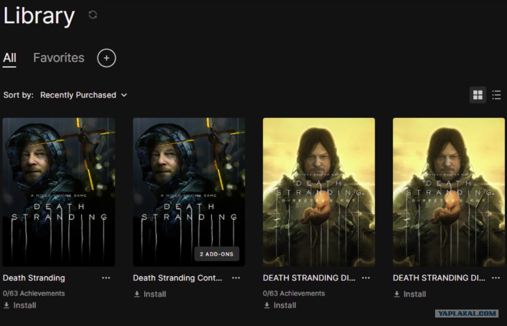Open options menu for Death Stranding

(x=106, y=278)
